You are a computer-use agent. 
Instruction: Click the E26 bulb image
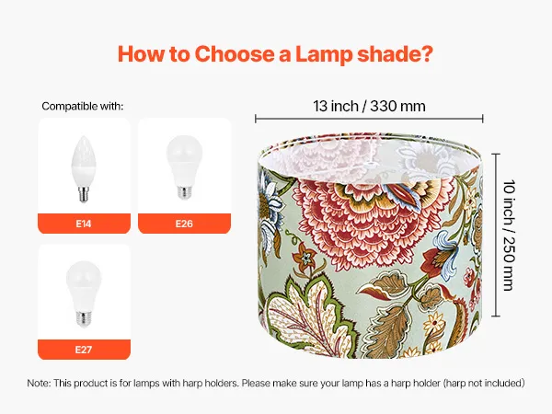(x=184, y=167)
